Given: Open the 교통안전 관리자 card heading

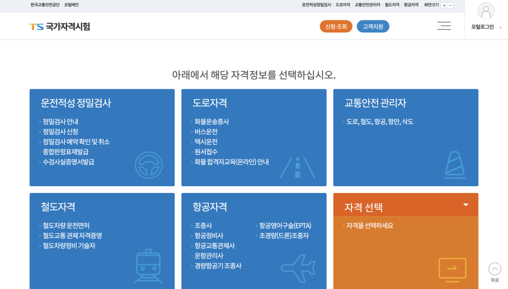Looking at the screenshot, I should 375,103.
